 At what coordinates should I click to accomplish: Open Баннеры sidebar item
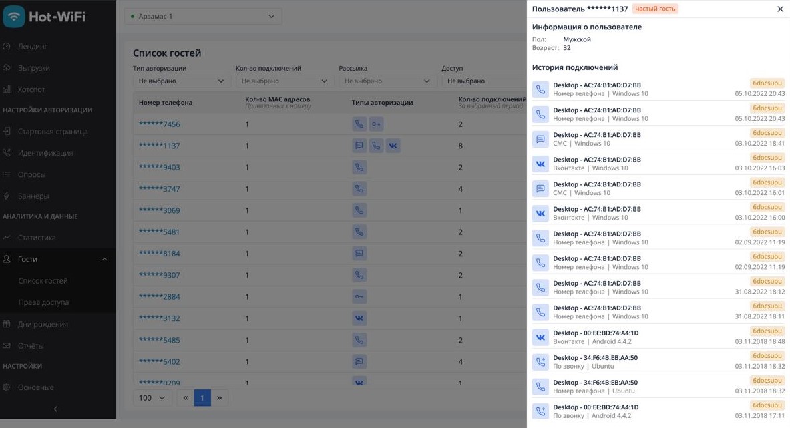tap(33, 196)
